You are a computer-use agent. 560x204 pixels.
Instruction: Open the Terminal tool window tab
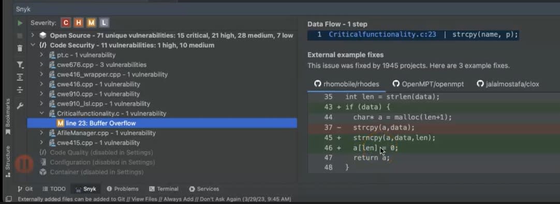pyautogui.click(x=164, y=189)
